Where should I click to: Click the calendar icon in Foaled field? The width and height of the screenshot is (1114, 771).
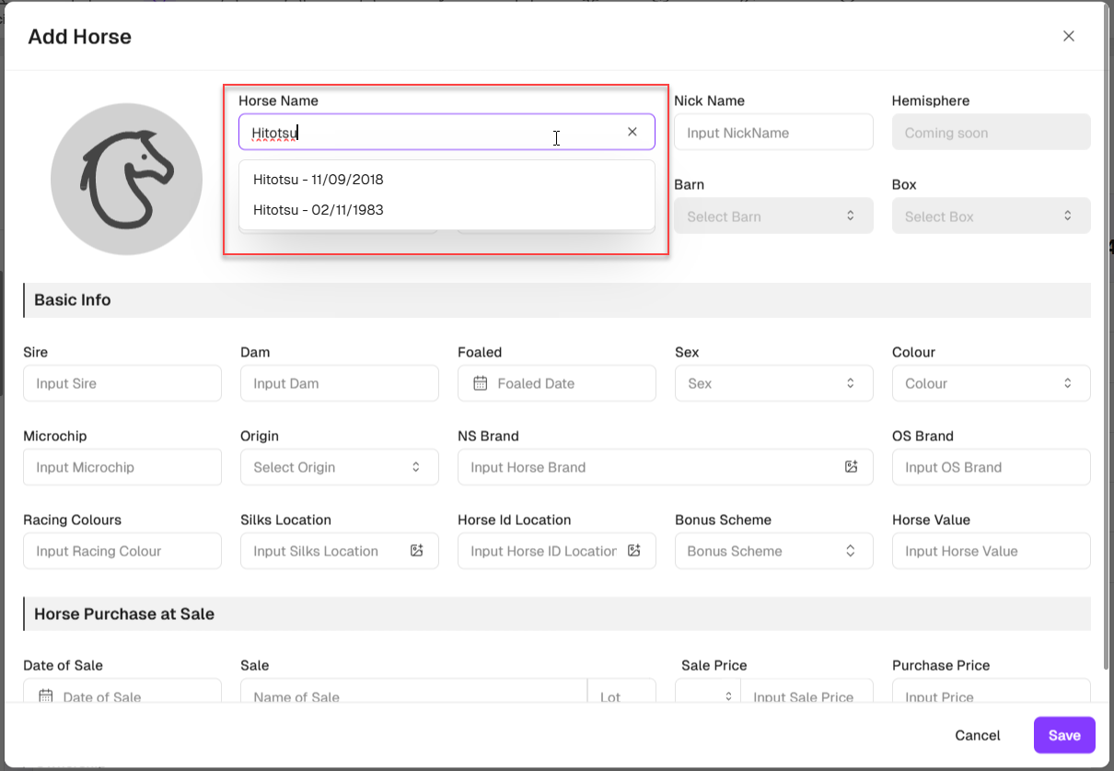pos(480,383)
